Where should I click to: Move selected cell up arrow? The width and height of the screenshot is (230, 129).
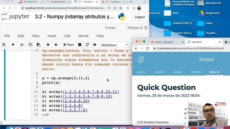point(48,44)
